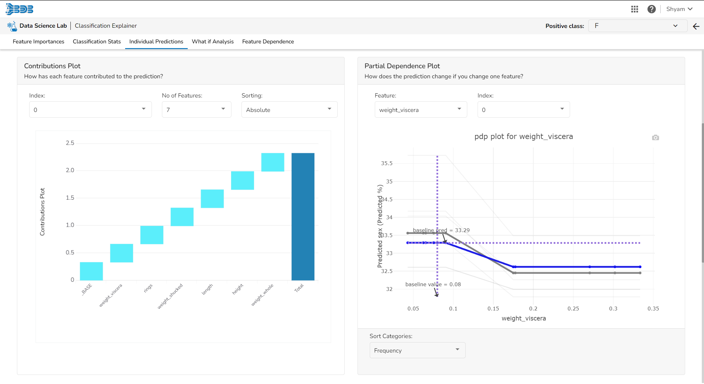Click the dark blue Total bar

click(x=302, y=217)
